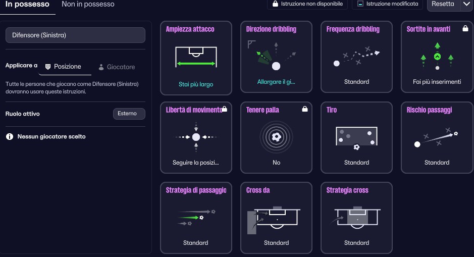
Task: Click the lock icon on Libertà di movimento
Action: (x=224, y=109)
